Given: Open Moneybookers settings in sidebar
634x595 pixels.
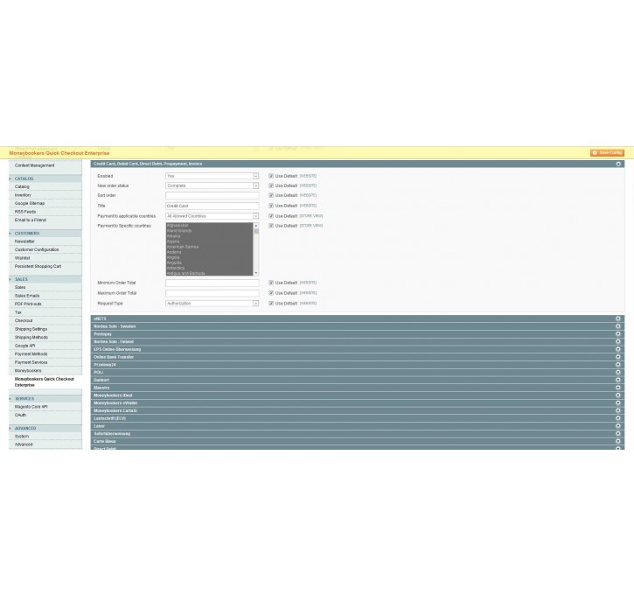Looking at the screenshot, I should 28,371.
